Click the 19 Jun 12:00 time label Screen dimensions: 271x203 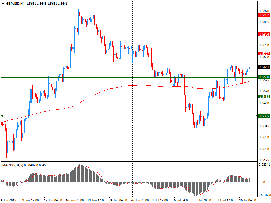coord(97,200)
